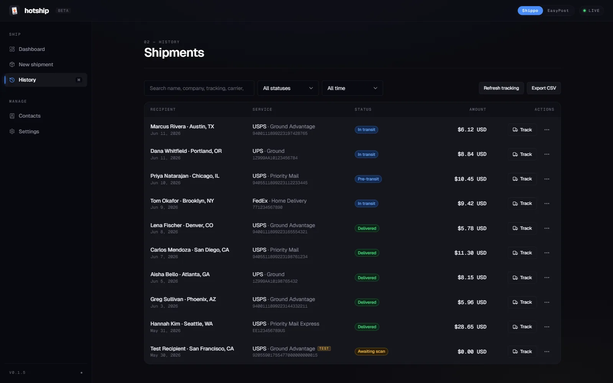Click the Status column header
Viewport: 613px width, 383px height.
[x=363, y=110]
